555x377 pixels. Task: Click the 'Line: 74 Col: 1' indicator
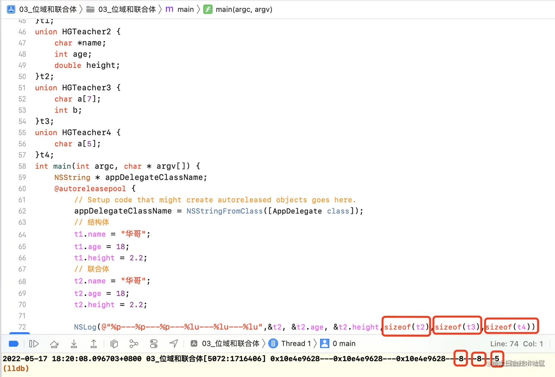coord(516,344)
